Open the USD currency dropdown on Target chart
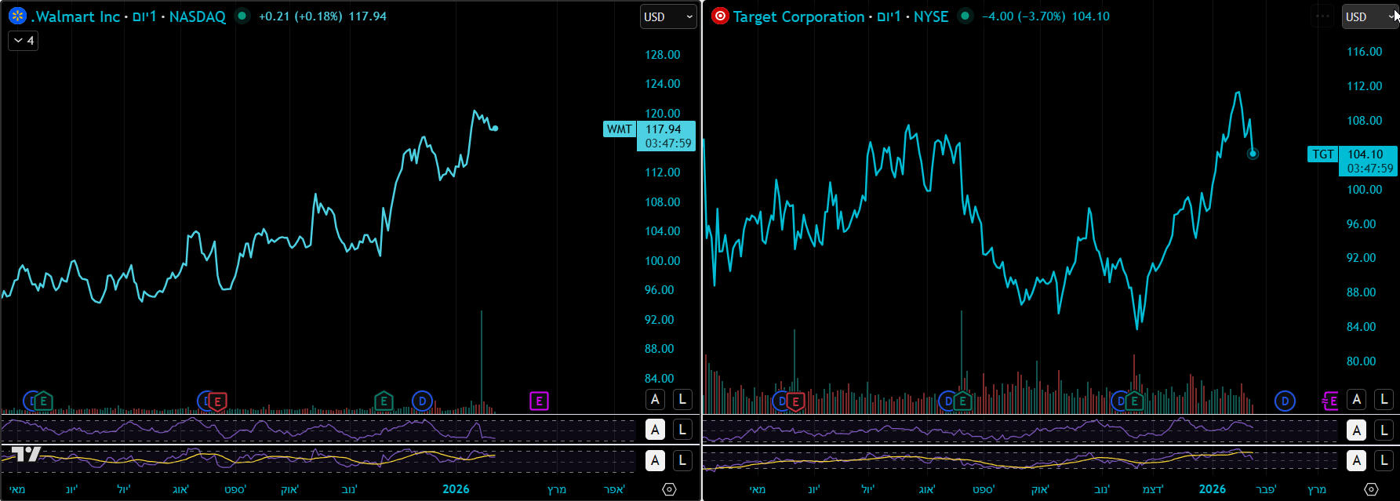The image size is (1400, 501). tap(1369, 16)
